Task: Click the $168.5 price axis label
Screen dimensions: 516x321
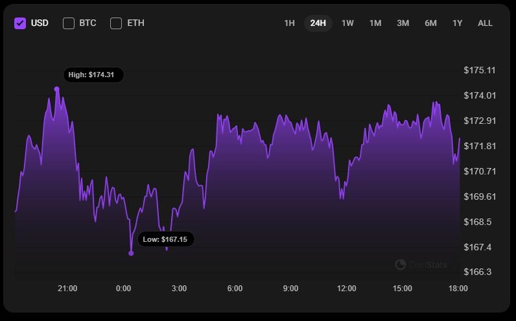Action: [x=478, y=222]
